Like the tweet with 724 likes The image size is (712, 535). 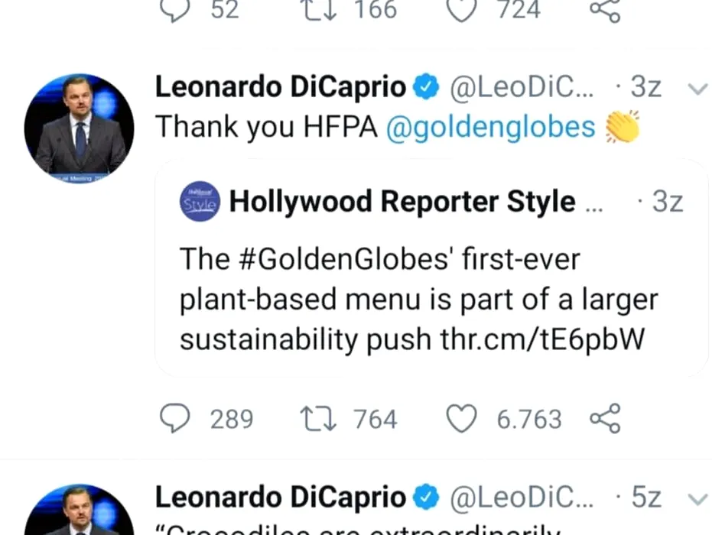point(461,9)
